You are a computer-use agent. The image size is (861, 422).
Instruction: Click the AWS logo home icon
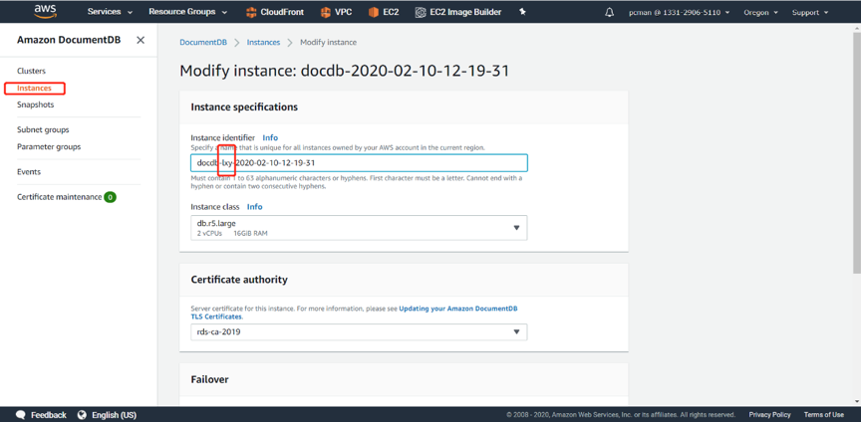(x=45, y=12)
